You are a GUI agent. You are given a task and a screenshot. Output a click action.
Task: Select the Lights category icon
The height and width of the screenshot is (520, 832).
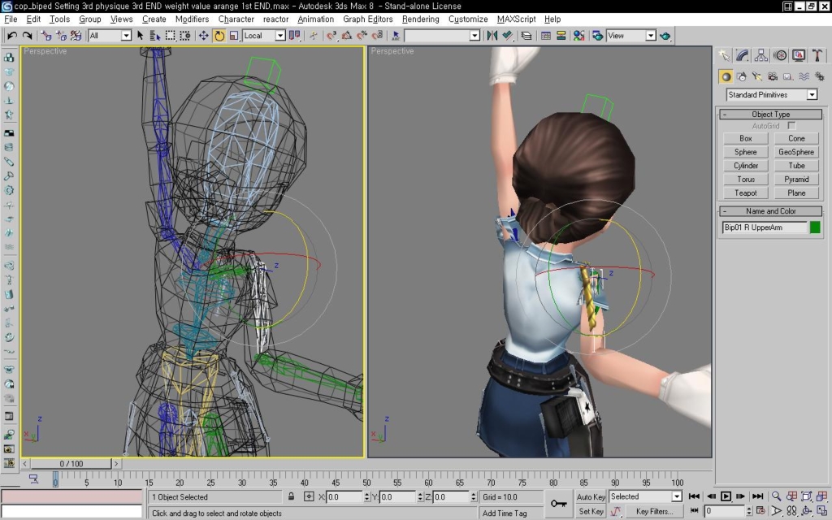point(757,76)
